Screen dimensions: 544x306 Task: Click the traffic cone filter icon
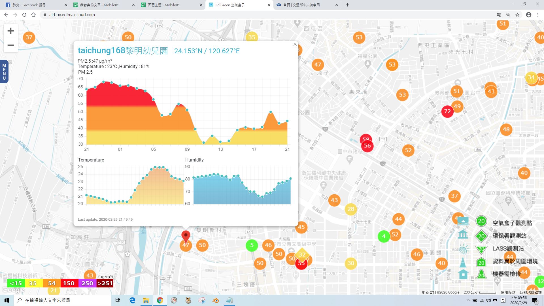(x=463, y=262)
